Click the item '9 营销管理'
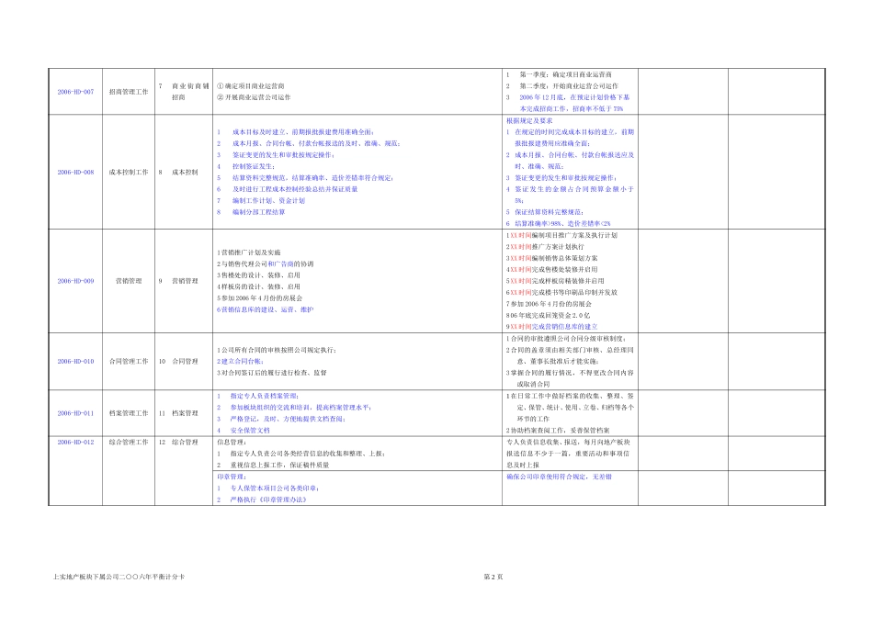 coord(178,281)
